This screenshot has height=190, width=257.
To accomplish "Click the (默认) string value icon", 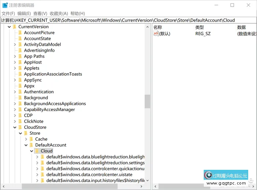I will click(x=156, y=34).
